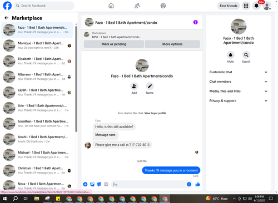
Task: Add people to the chat
Action: [134, 87]
